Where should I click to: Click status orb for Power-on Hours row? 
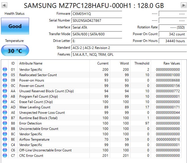(5, 80)
